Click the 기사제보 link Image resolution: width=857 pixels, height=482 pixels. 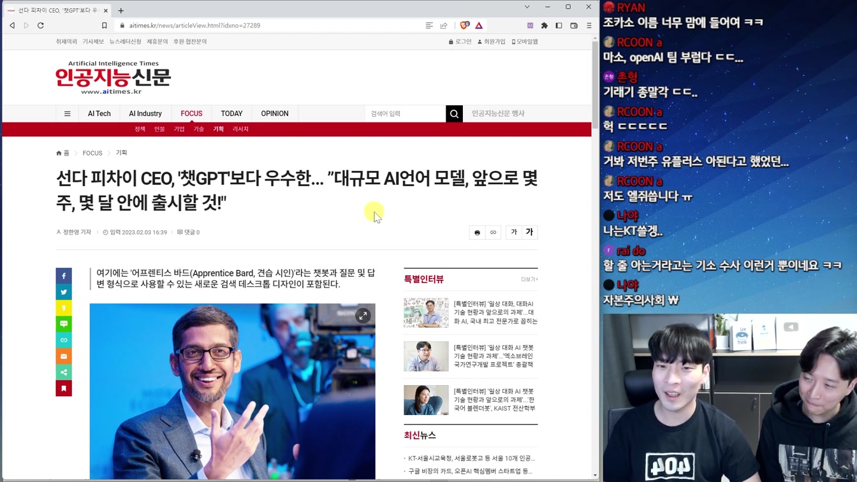[x=93, y=41]
